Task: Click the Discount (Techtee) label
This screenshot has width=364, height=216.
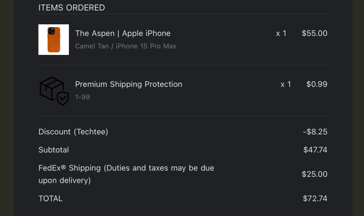Action: (x=73, y=132)
